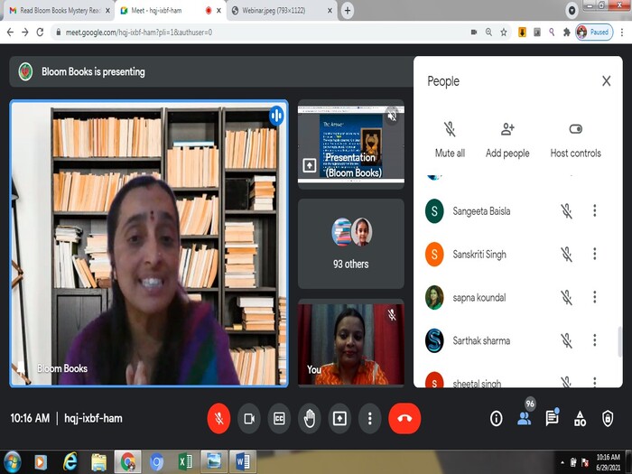Viewport: 632px width, 474px height.
Task: Mute Sarthak sharma's microphone
Action: coord(566,340)
